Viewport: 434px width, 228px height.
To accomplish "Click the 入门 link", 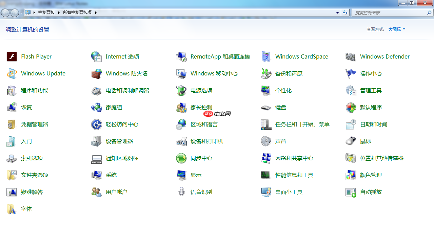I will [26, 141].
